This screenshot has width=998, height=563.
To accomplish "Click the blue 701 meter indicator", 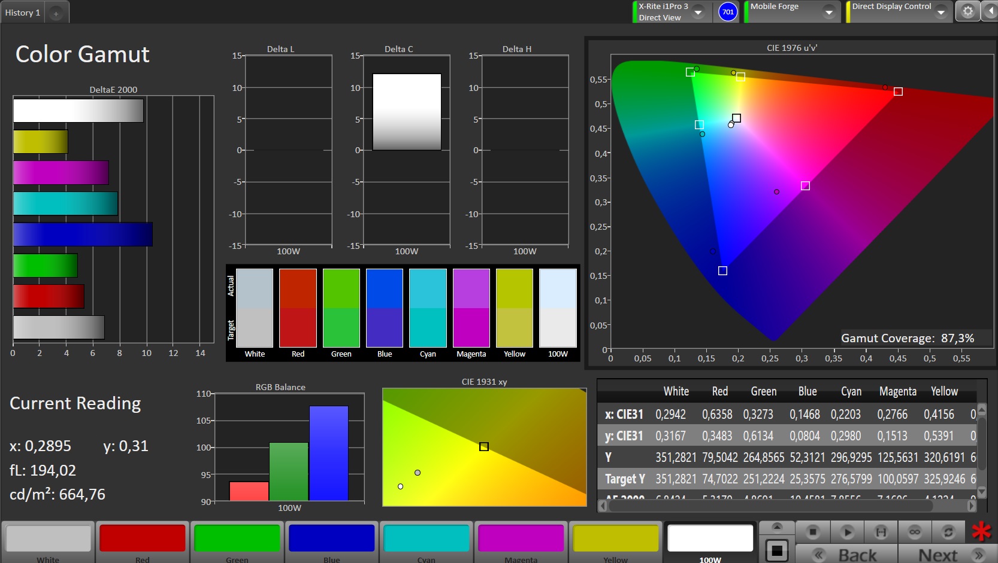I will (727, 12).
